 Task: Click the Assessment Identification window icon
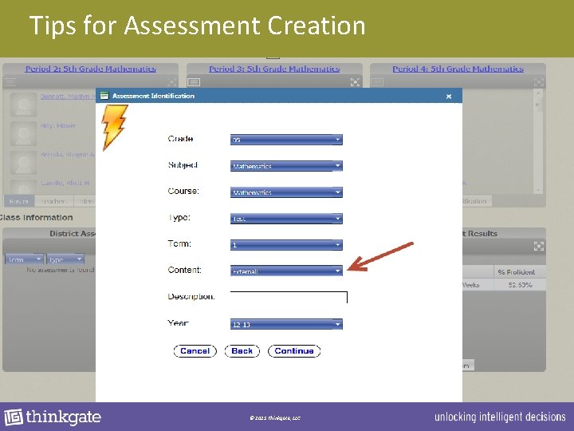(104, 96)
